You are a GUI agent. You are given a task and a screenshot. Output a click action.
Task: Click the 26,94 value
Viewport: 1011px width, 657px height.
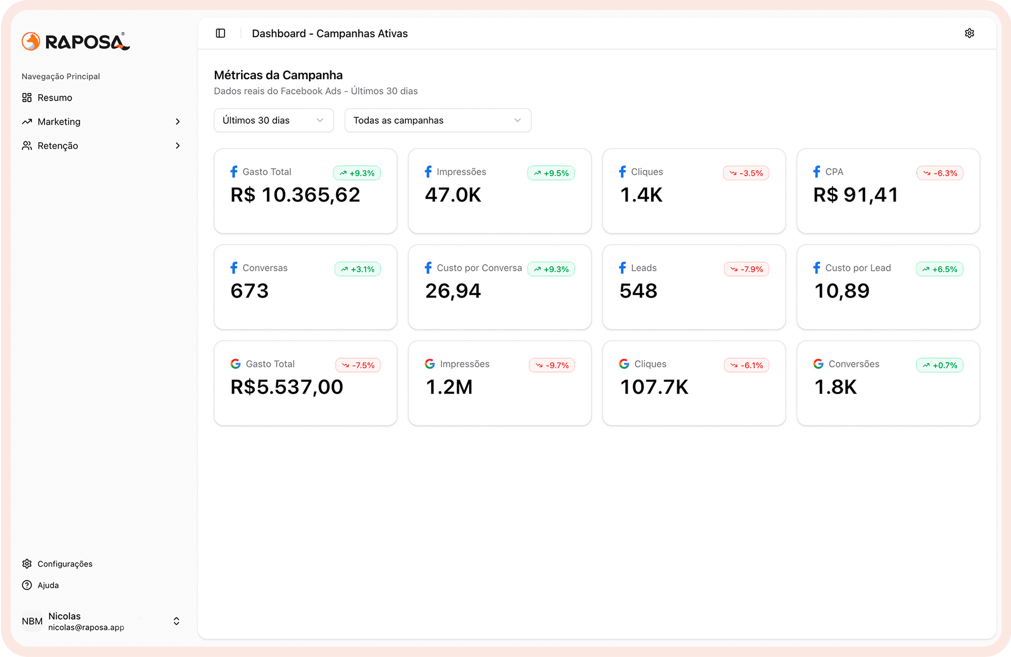coord(453,291)
